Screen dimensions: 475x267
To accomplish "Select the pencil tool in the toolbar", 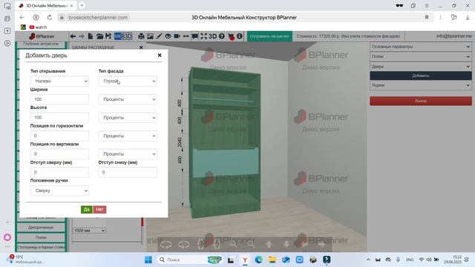I will pos(159,36).
